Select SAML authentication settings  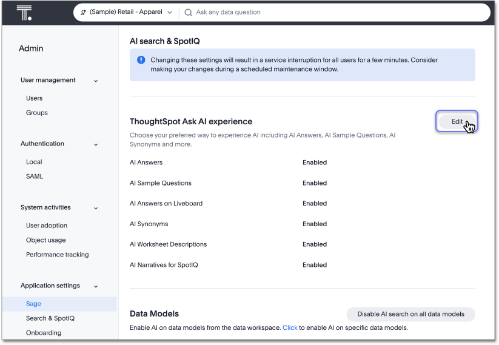pyautogui.click(x=35, y=176)
